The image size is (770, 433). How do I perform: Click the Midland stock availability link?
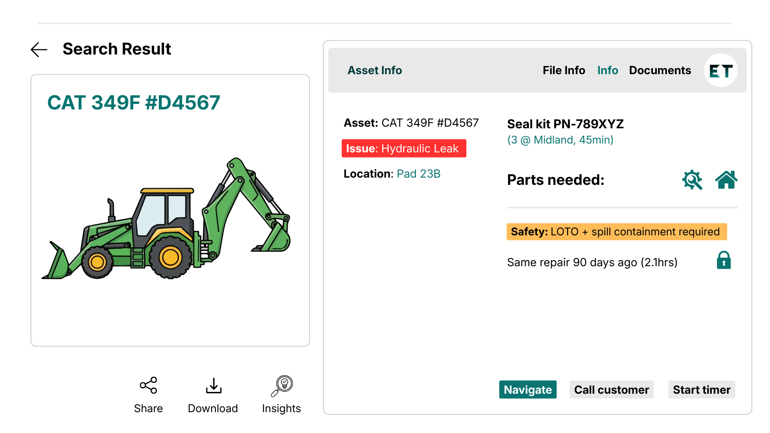click(x=560, y=140)
